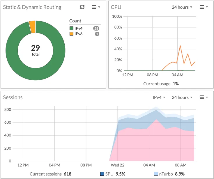Click the Current sessions 618 value
Viewport: 214px width, 179px height.
[68, 174]
